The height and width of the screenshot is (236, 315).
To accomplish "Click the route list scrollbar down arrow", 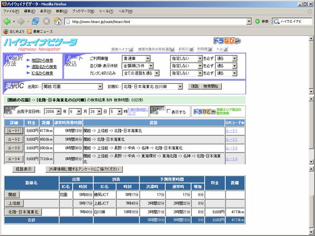I will coord(311,162).
